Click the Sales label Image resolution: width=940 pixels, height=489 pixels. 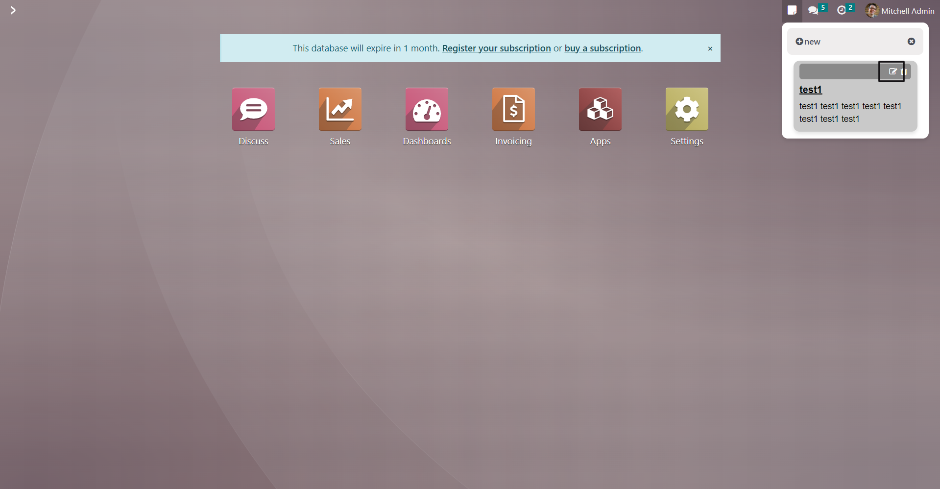pyautogui.click(x=340, y=141)
